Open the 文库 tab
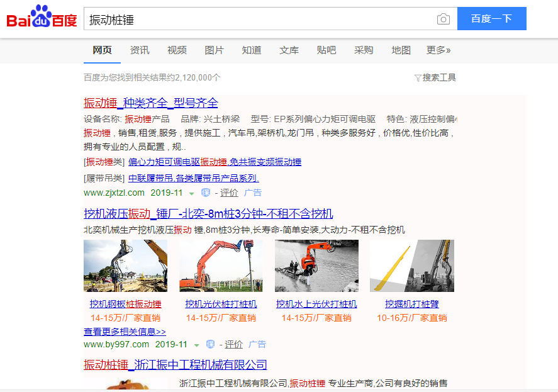 [x=289, y=50]
